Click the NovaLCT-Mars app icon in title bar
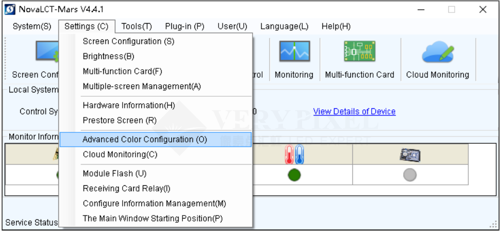Screen dimensions: 500x231 click(x=10, y=10)
